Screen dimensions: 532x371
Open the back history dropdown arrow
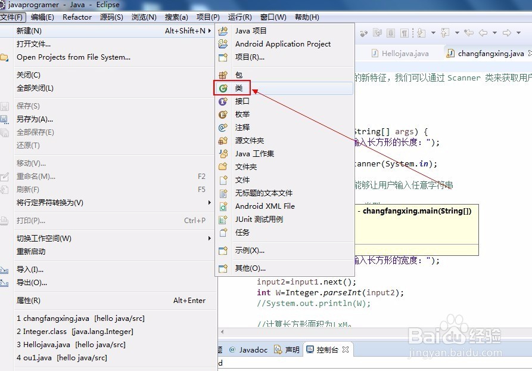click(494, 33)
